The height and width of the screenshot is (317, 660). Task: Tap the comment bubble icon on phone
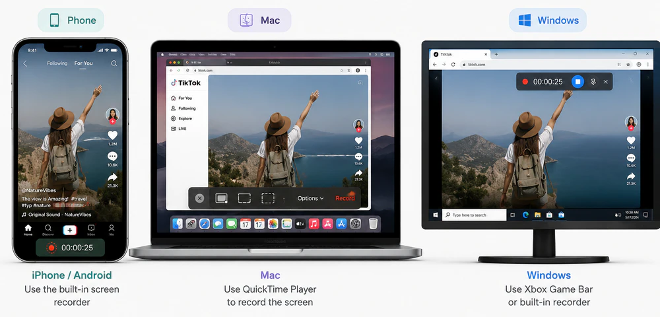pos(112,156)
